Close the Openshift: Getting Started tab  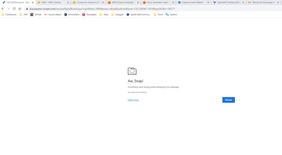coord(243,3)
